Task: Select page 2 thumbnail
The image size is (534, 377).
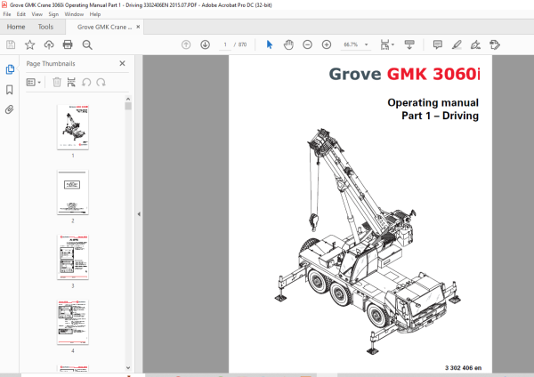Action: tap(73, 192)
